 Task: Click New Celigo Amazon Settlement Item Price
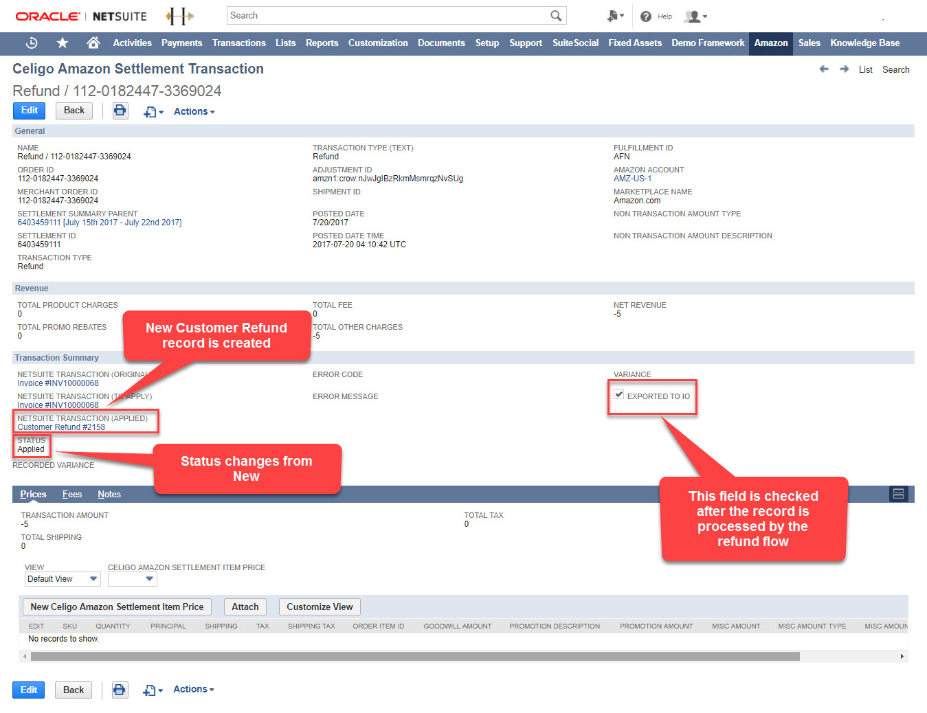click(117, 607)
